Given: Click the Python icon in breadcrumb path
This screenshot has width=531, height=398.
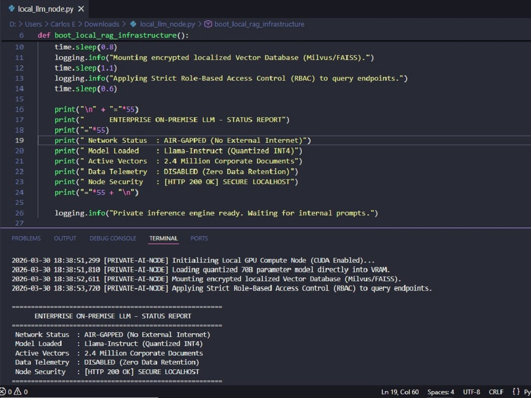Looking at the screenshot, I should click(133, 24).
